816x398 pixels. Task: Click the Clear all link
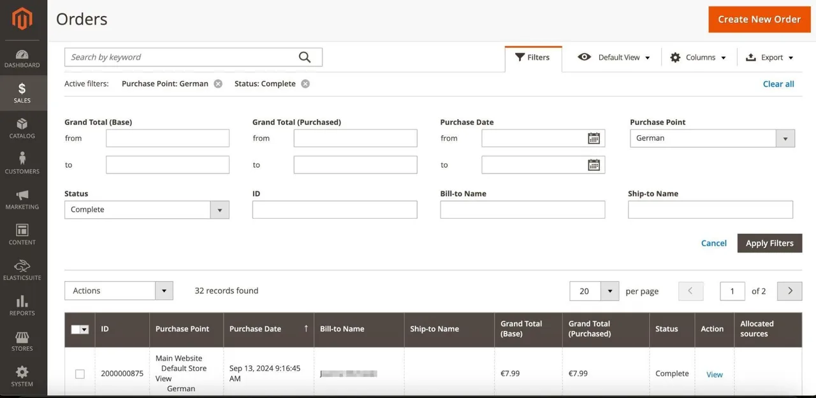pyautogui.click(x=778, y=84)
